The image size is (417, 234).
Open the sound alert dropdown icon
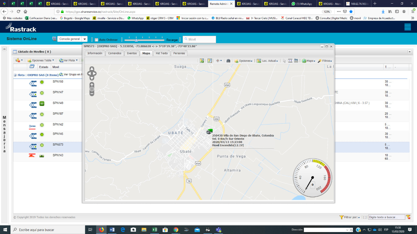click(19, 60)
